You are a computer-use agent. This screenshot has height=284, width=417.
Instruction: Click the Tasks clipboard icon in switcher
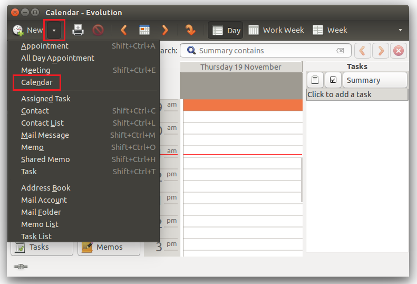coord(20,248)
